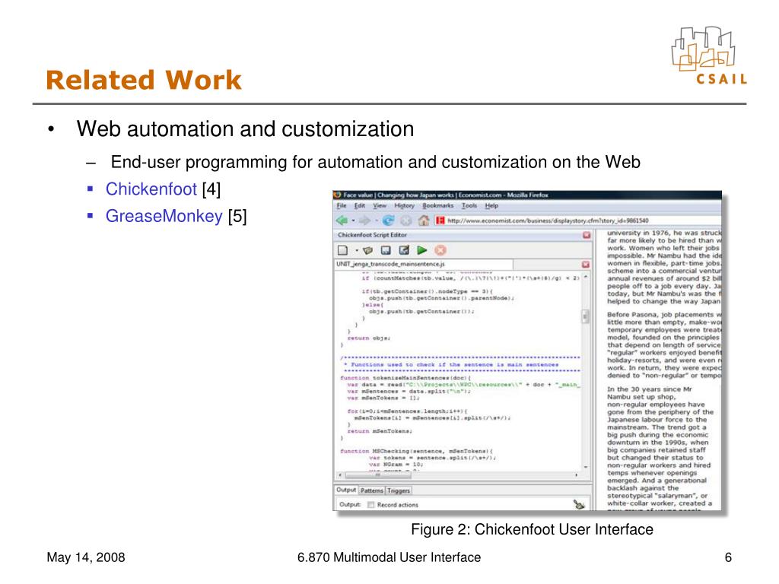Click the 'Before Pasona, job placements' article paragraph
779x584 pixels.
coord(664,345)
